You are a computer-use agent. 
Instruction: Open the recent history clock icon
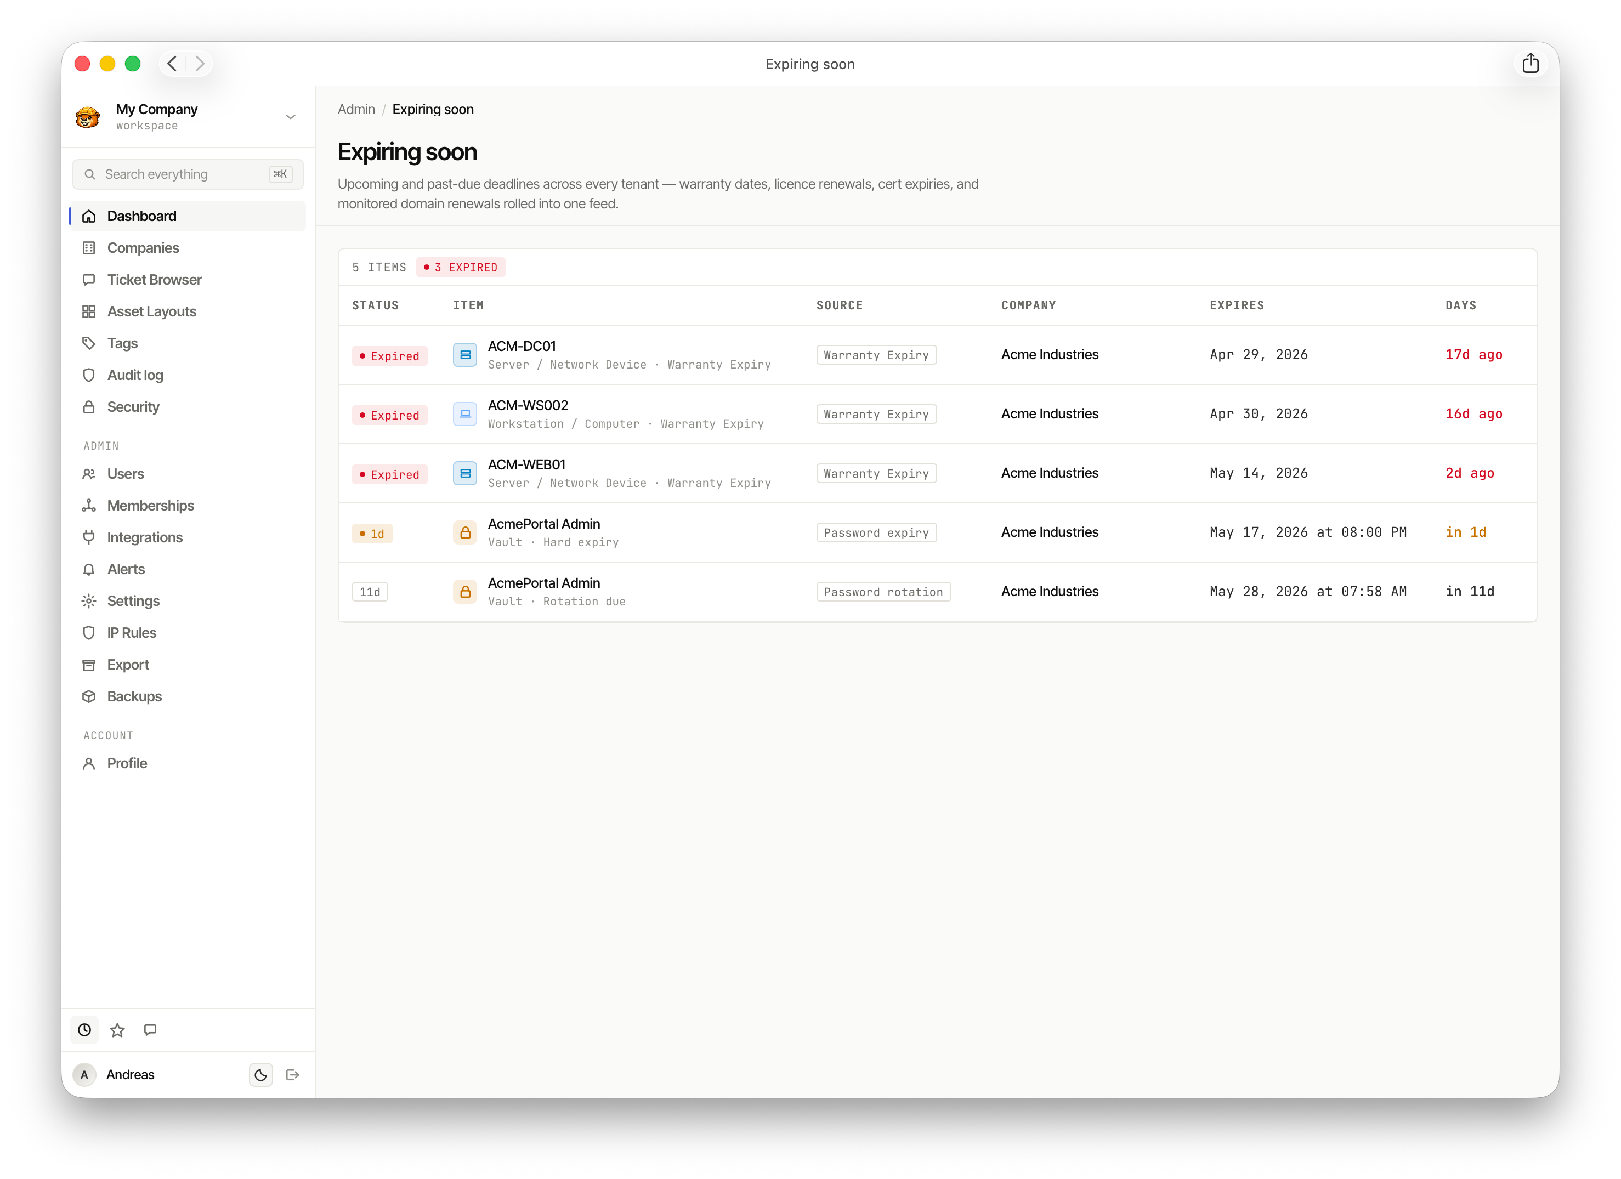pyautogui.click(x=84, y=1030)
